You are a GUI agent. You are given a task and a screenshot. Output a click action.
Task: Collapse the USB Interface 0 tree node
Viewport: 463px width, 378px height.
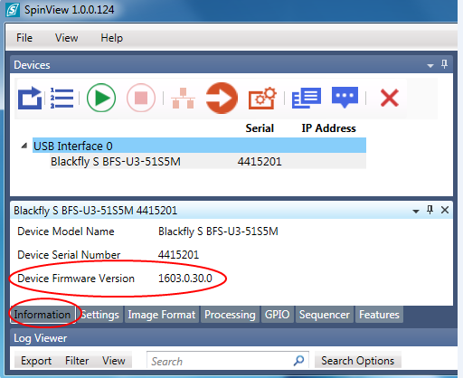24,146
